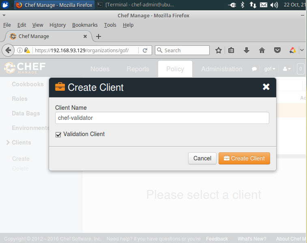Reload the page with the refresh icon
Image resolution: width=307 pixels, height=243 pixels.
coord(145,51)
